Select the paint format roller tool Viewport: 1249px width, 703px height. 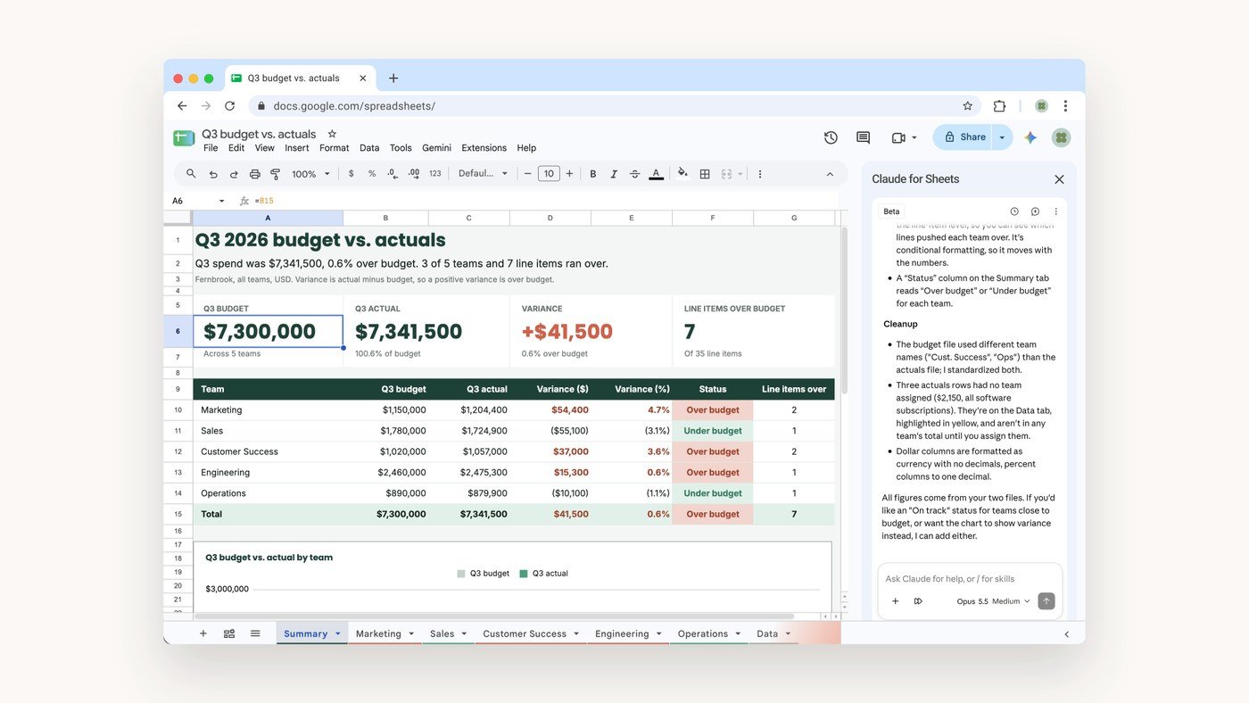[276, 174]
